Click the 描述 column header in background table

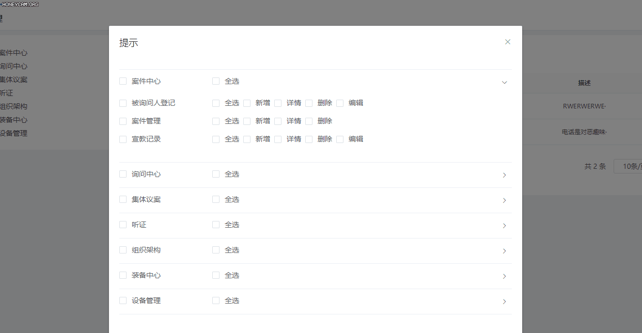[x=584, y=83]
